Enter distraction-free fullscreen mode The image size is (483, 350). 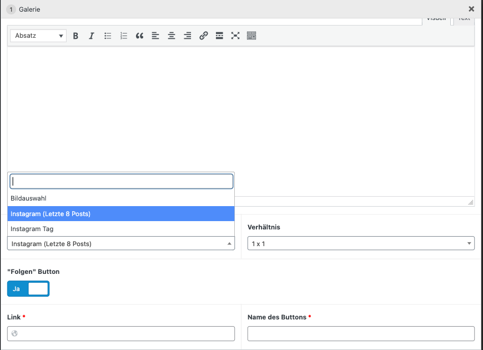235,36
